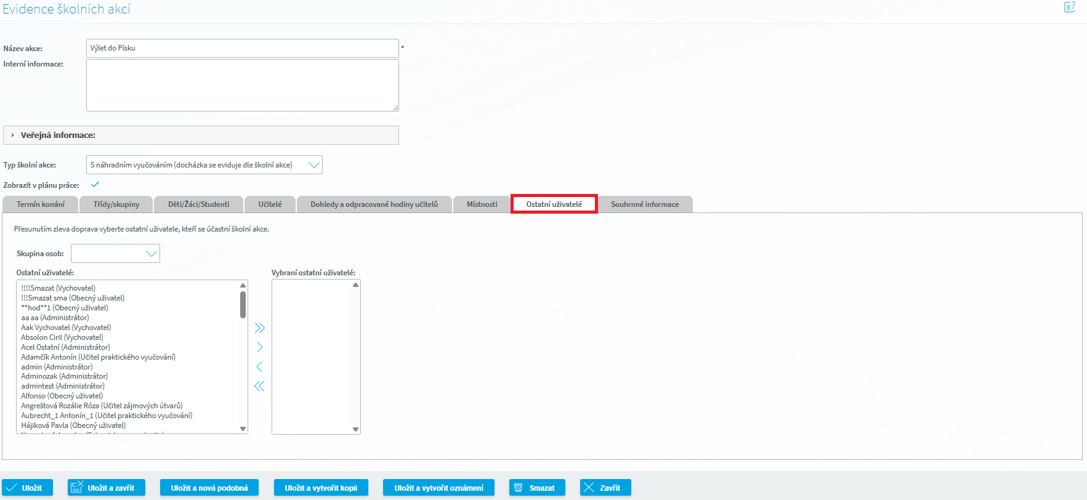This screenshot has width=1087, height=500.
Task: Switch to the Termín konání tab
Action: [x=41, y=204]
